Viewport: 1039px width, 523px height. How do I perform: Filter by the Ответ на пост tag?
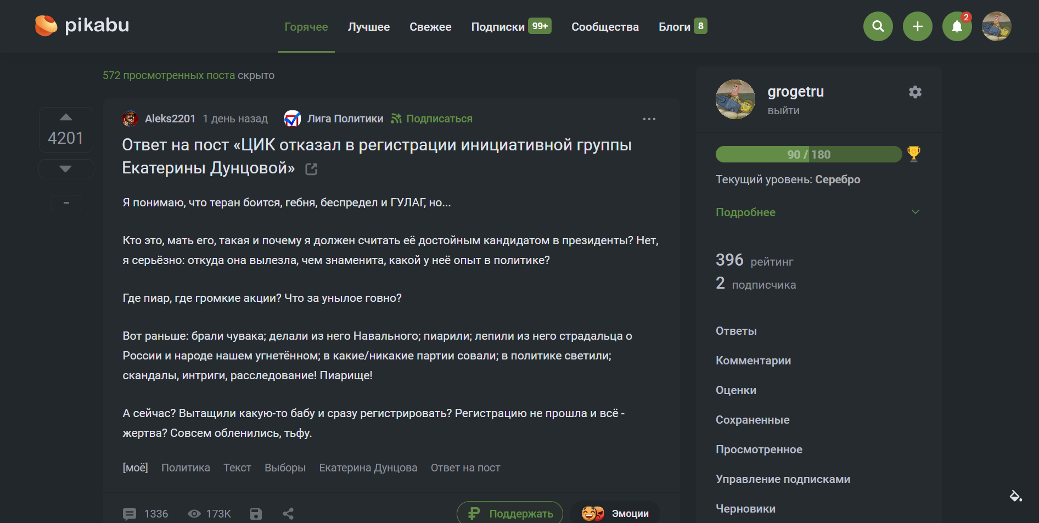[x=465, y=468]
